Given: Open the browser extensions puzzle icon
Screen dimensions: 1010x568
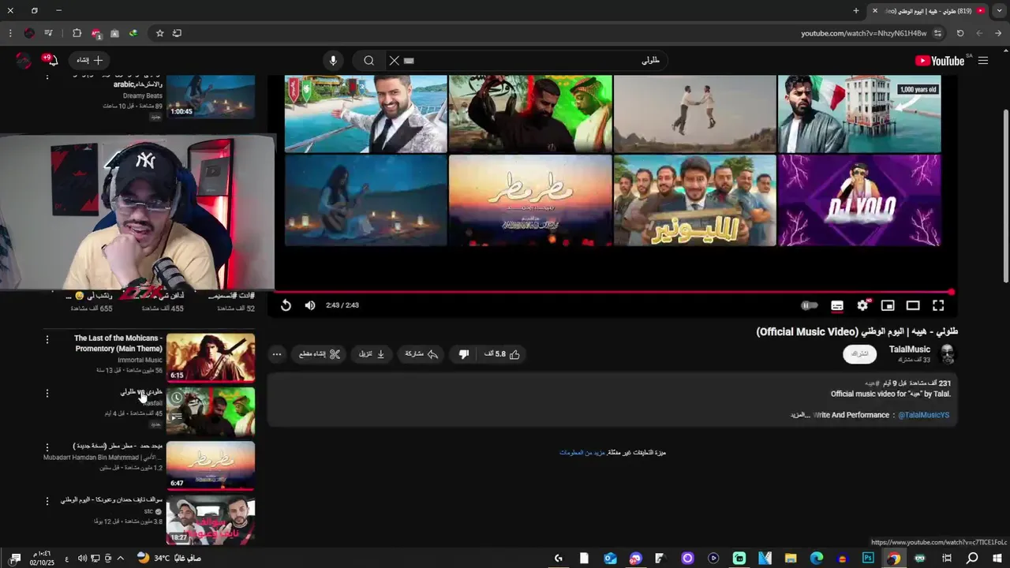Looking at the screenshot, I should (77, 33).
